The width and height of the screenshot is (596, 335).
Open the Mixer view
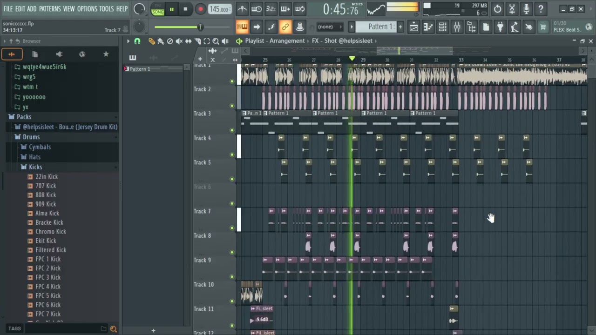pyautogui.click(x=457, y=27)
